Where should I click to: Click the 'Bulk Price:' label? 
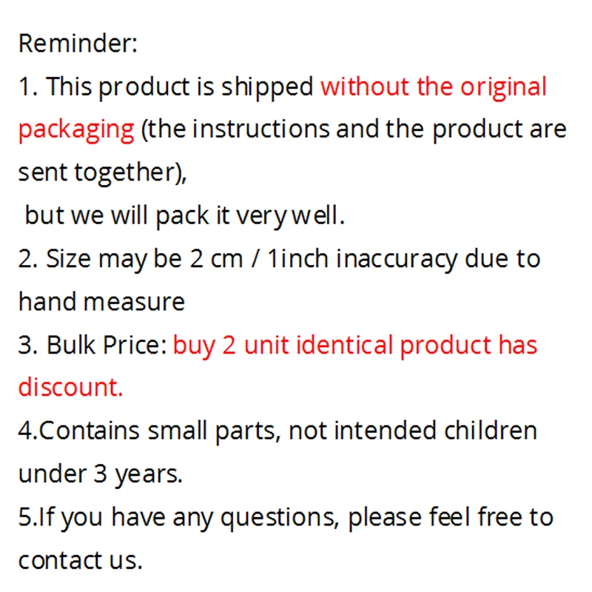pyautogui.click(x=107, y=345)
